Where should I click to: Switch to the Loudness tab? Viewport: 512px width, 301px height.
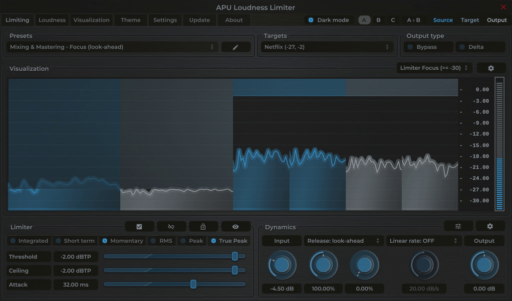[x=52, y=20]
